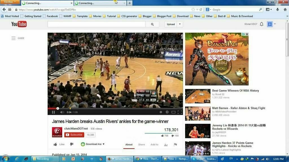The image size is (289, 162).
Task: Go to Firefox home page icon
Action: (x=285, y=10)
